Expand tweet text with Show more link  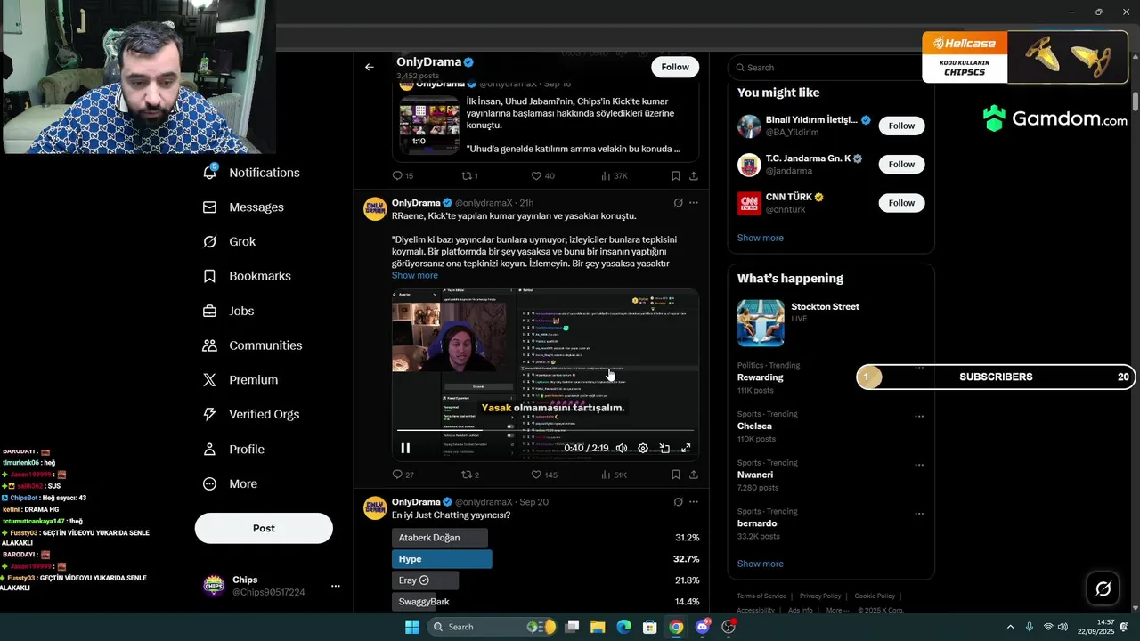[415, 275]
